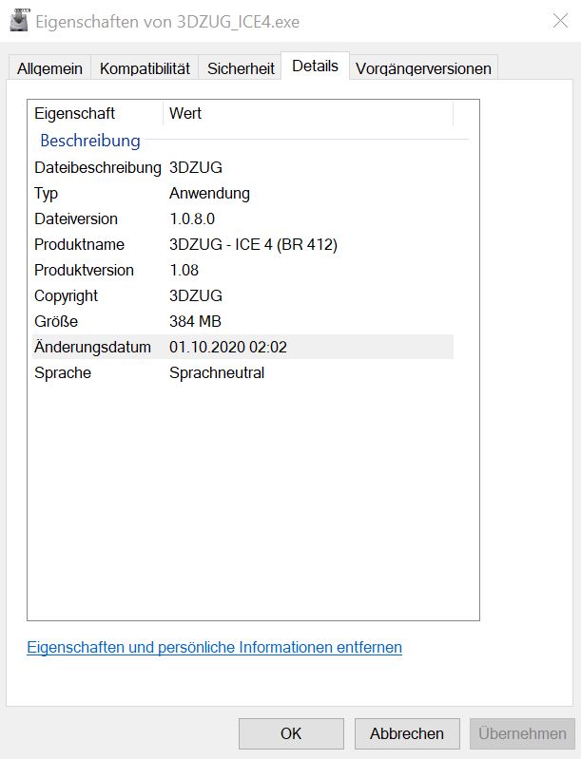Click the Übernehmen button
This screenshot has width=581, height=759.
(523, 733)
